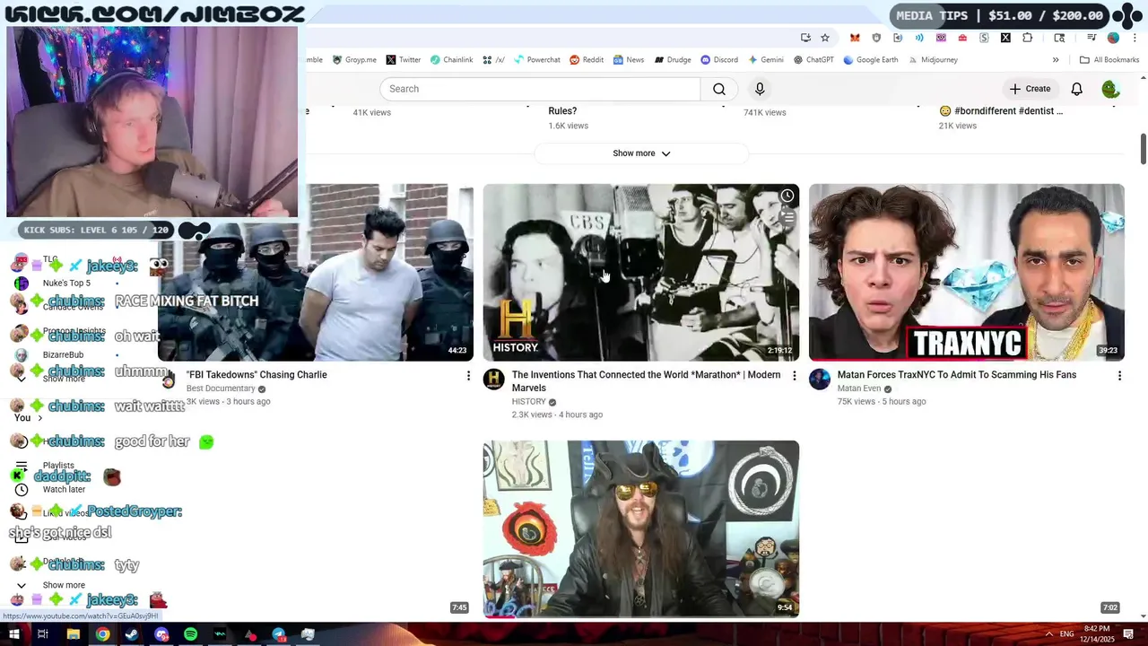The image size is (1148, 646).
Task: Open the ChatGPT bookmark
Action: 813,60
